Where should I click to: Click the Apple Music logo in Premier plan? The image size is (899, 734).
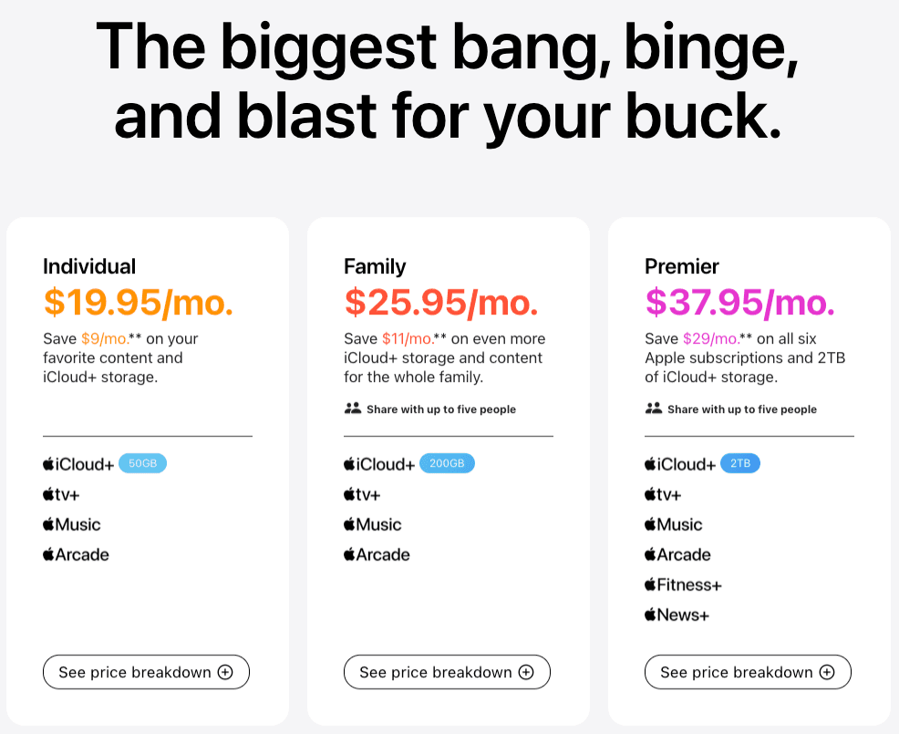point(674,524)
